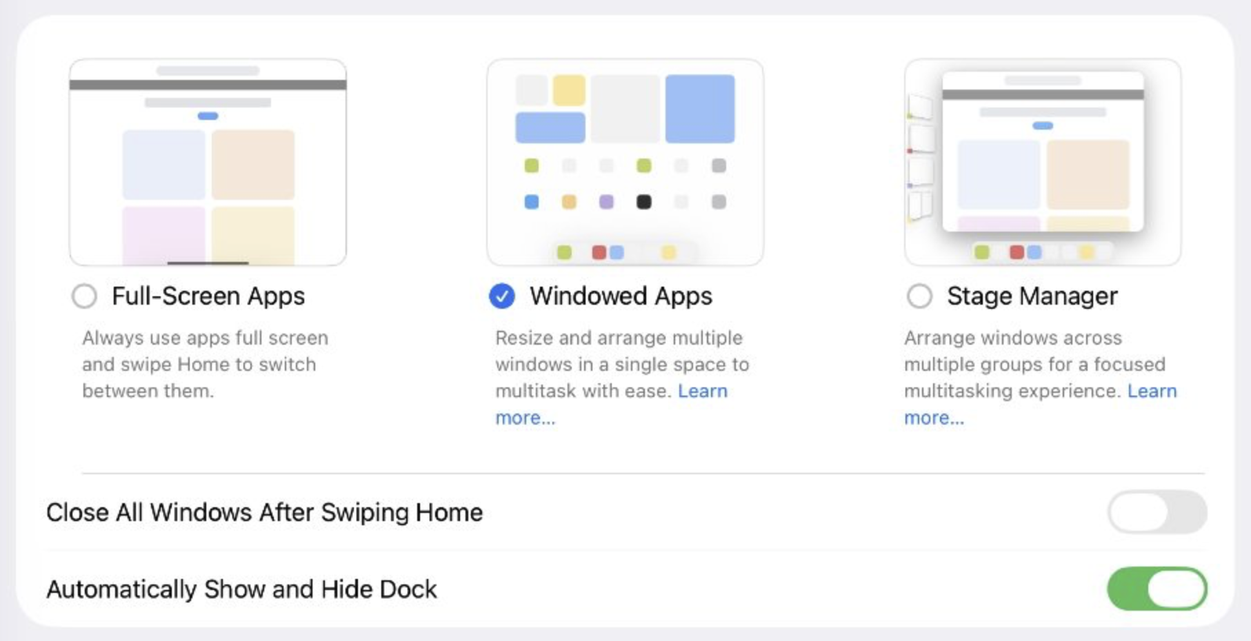Select the Full-Screen Apps radio button
Screen dimensions: 1251x641
tap(85, 296)
